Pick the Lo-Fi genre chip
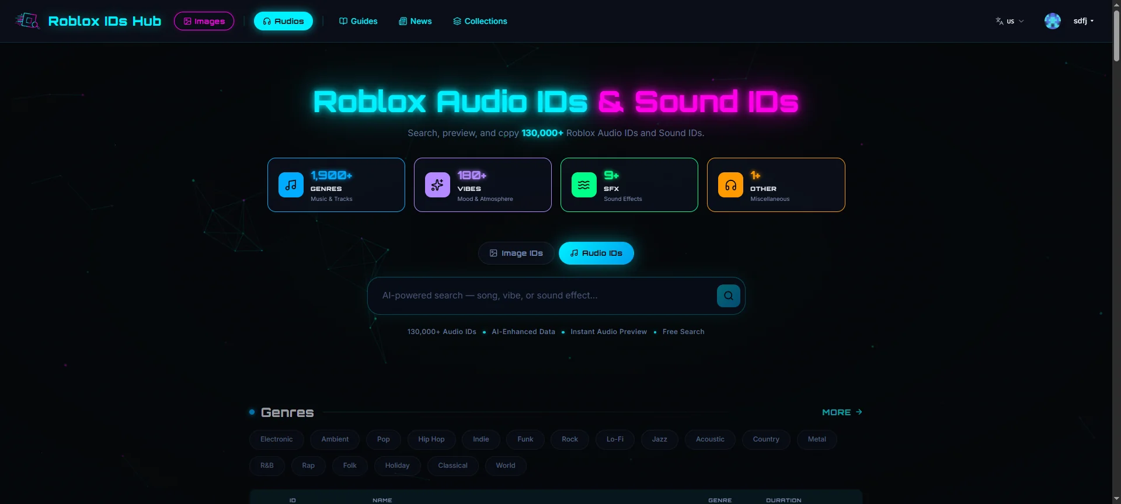Screen dimensions: 1121x504 coord(615,439)
